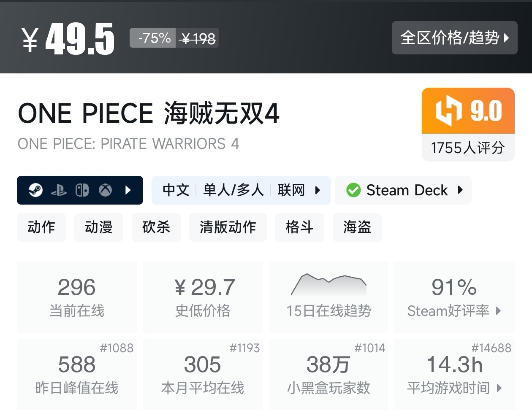Click the Xbox platform icon
The image size is (532, 410).
105,190
